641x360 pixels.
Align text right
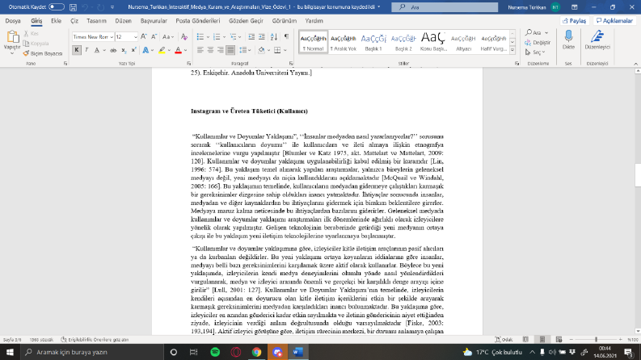coord(221,50)
